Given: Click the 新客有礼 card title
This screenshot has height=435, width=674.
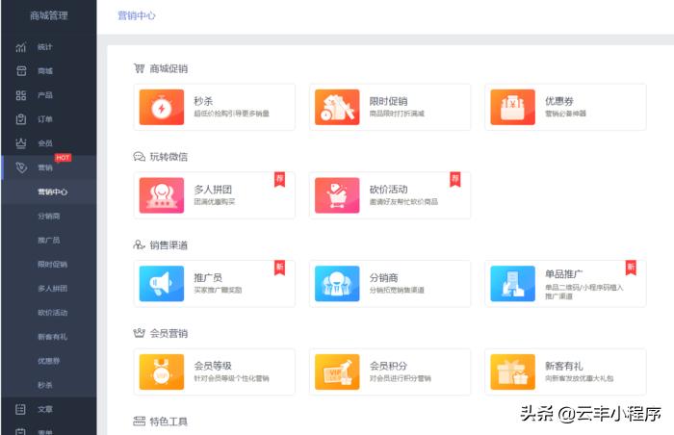Looking at the screenshot, I should [564, 366].
